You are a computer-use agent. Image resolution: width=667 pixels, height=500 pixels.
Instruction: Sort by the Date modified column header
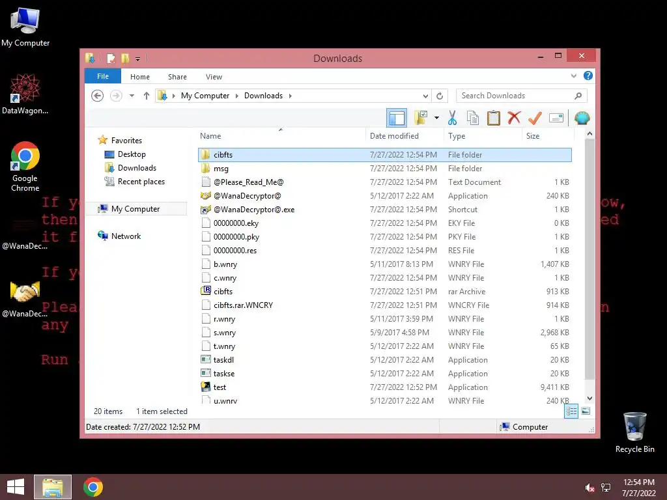[x=404, y=135]
